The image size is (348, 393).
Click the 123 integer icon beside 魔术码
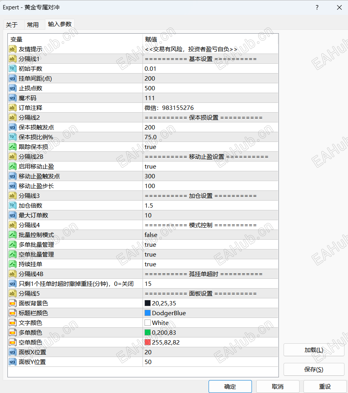coord(12,98)
